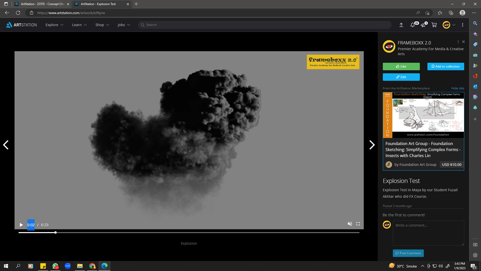Click the comment text field

428,233
